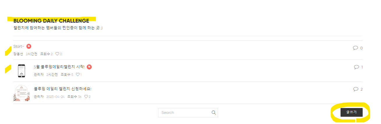This screenshot has height=124, width=381.
Task: Click author name 장홍선
Action: pos(18,54)
